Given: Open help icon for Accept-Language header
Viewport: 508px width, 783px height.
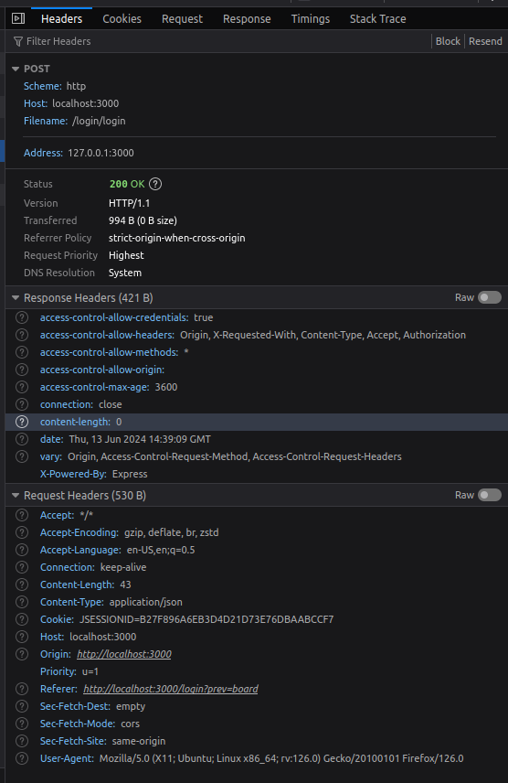Looking at the screenshot, I should click(x=22, y=550).
